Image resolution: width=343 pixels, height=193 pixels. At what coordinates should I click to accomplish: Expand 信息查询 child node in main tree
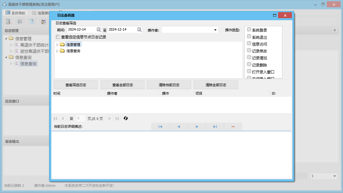(x=11, y=64)
